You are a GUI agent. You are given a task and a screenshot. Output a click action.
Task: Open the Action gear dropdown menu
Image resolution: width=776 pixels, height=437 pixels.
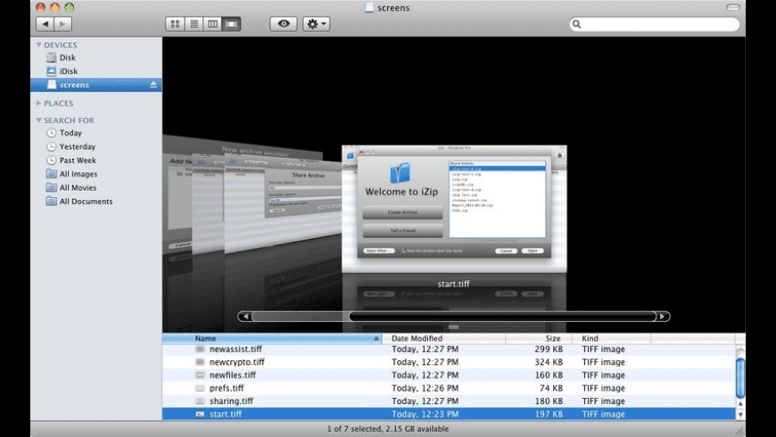pyautogui.click(x=316, y=24)
